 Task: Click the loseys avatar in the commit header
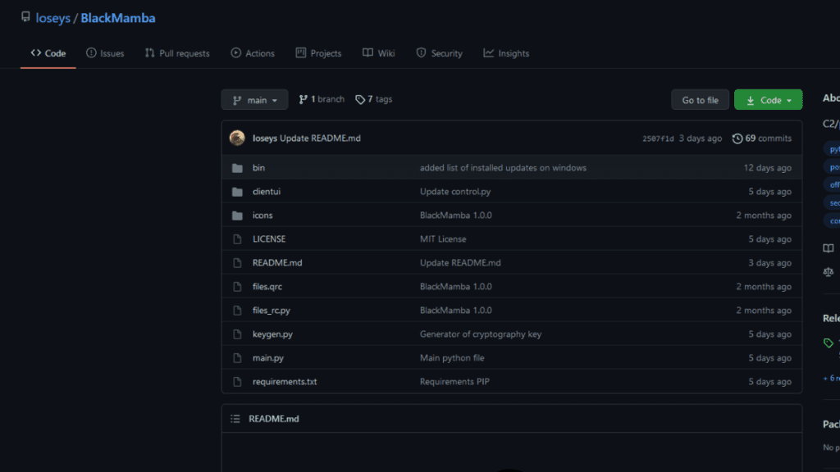click(237, 138)
